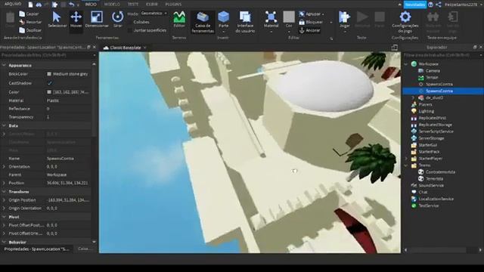
Task: Switch to the TESTE ribbon tab
Action: point(133,5)
